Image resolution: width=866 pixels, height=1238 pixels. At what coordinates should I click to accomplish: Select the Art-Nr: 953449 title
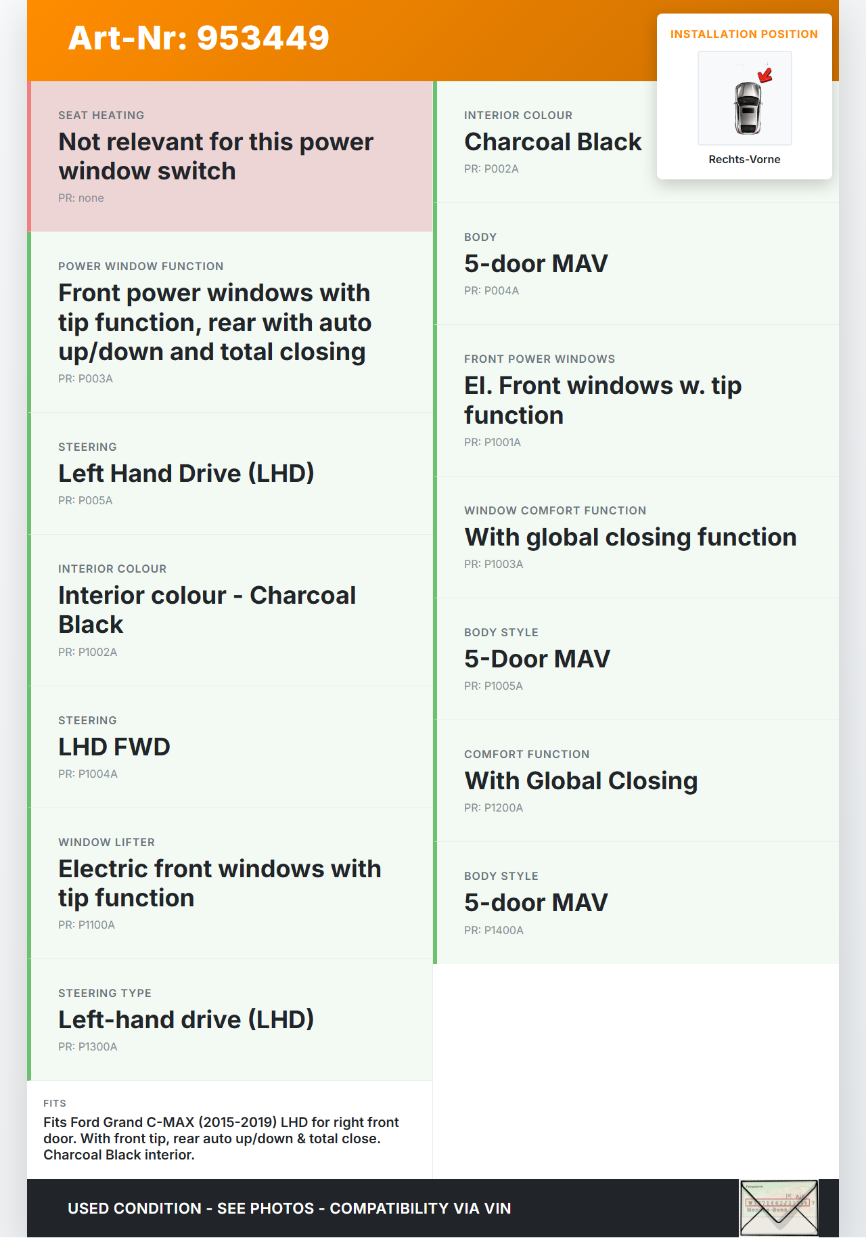click(x=198, y=38)
